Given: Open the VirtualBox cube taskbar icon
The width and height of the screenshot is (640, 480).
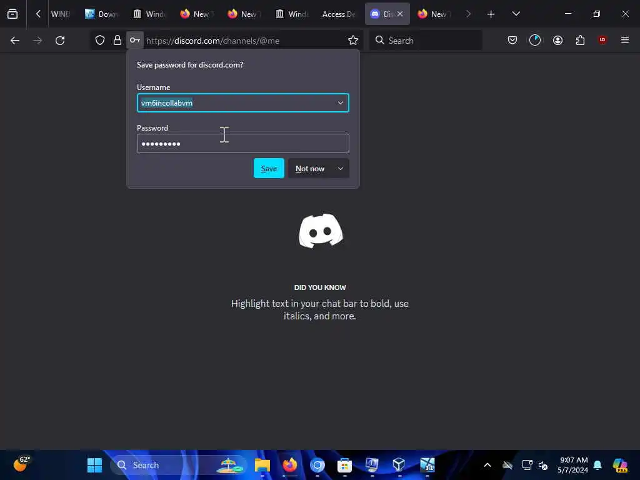Looking at the screenshot, I should click(x=399, y=465).
